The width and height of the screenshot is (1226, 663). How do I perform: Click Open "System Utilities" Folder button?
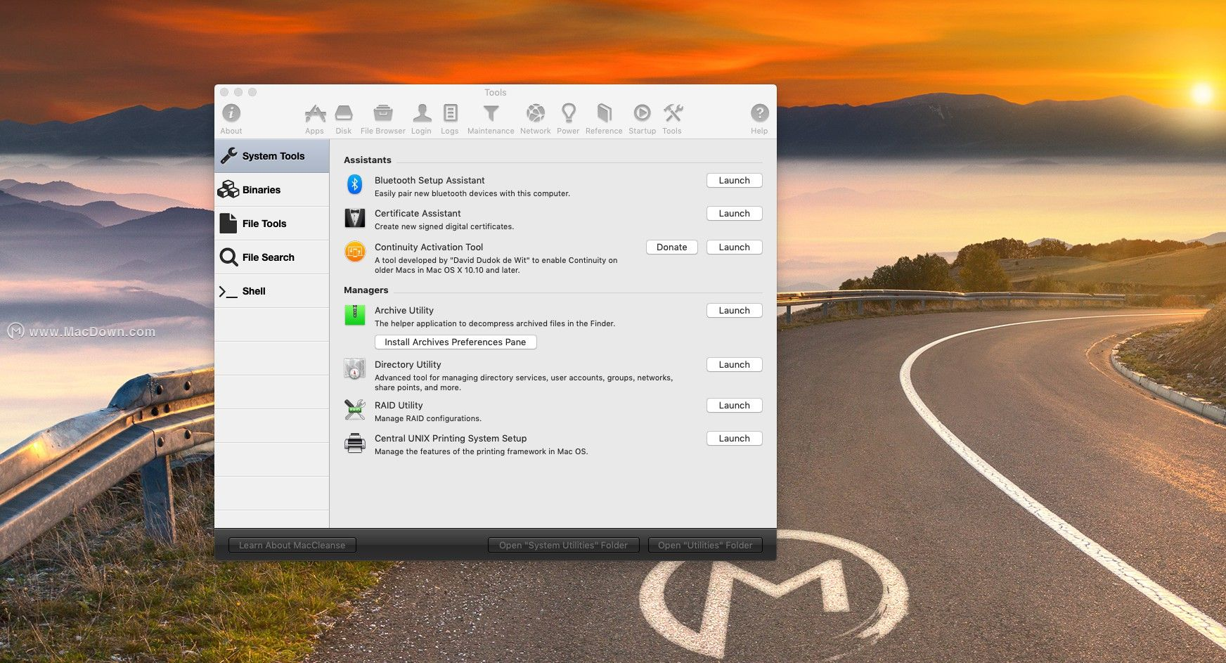[x=564, y=545]
